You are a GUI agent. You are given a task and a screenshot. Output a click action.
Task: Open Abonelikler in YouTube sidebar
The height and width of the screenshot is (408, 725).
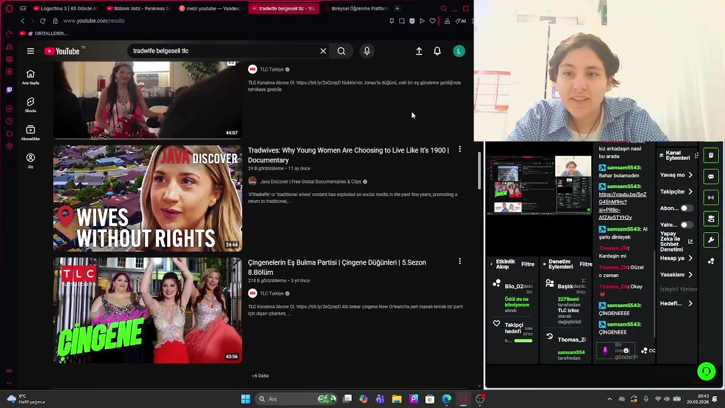pyautogui.click(x=31, y=133)
